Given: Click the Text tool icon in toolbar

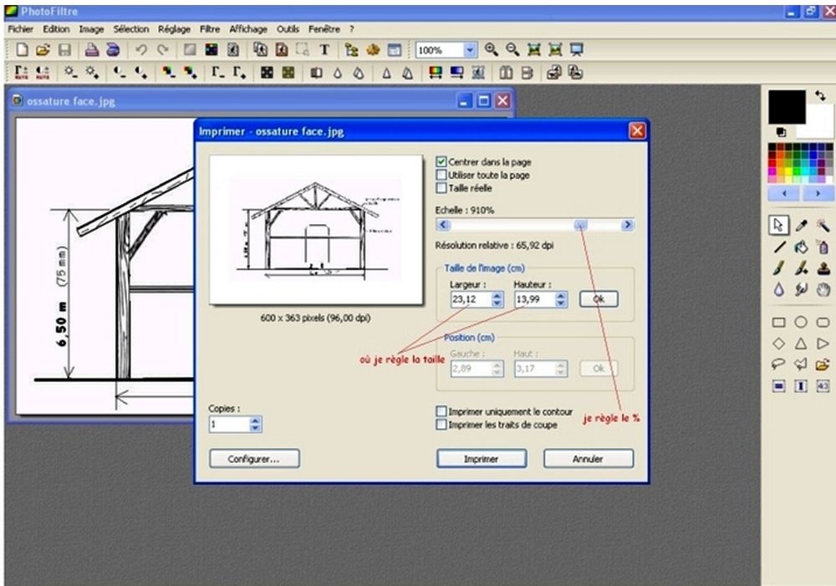Looking at the screenshot, I should (324, 50).
